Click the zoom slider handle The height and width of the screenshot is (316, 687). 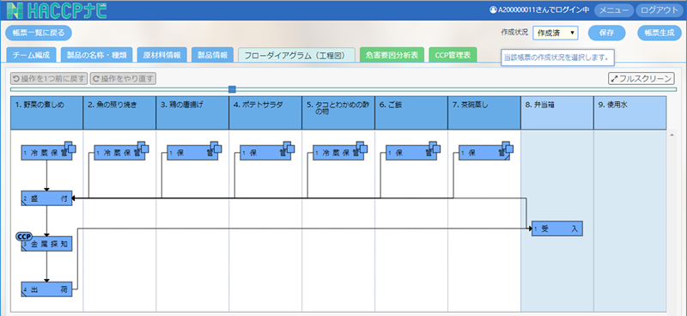[232, 89]
